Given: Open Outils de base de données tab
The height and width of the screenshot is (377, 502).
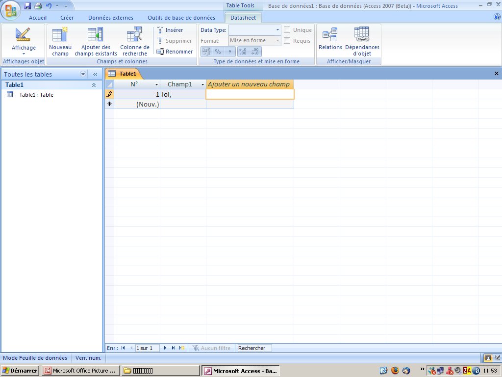Looking at the screenshot, I should (181, 18).
